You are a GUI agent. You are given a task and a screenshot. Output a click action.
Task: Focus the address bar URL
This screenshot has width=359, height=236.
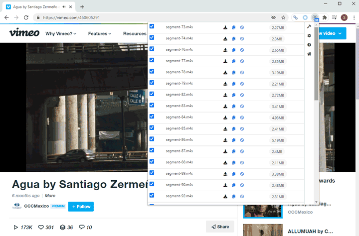71,17
